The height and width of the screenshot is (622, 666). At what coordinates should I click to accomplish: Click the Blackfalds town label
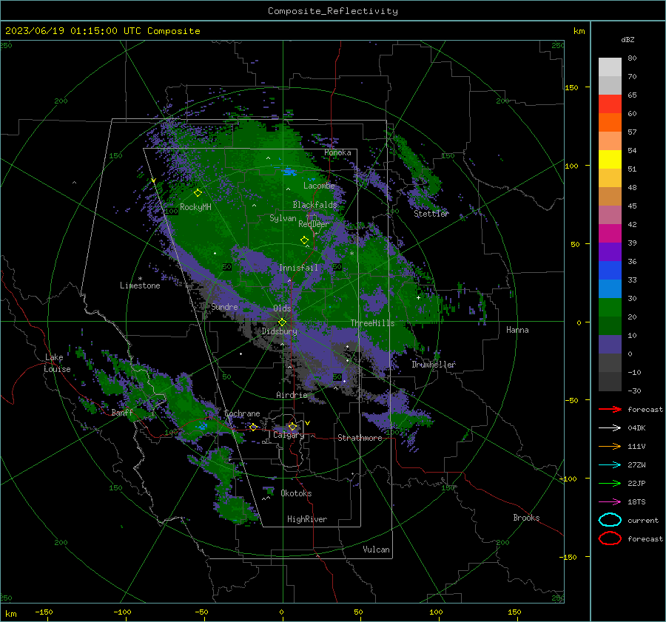(x=314, y=205)
